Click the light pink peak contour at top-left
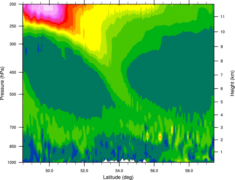This screenshot has height=180, width=235. pos(47,9)
